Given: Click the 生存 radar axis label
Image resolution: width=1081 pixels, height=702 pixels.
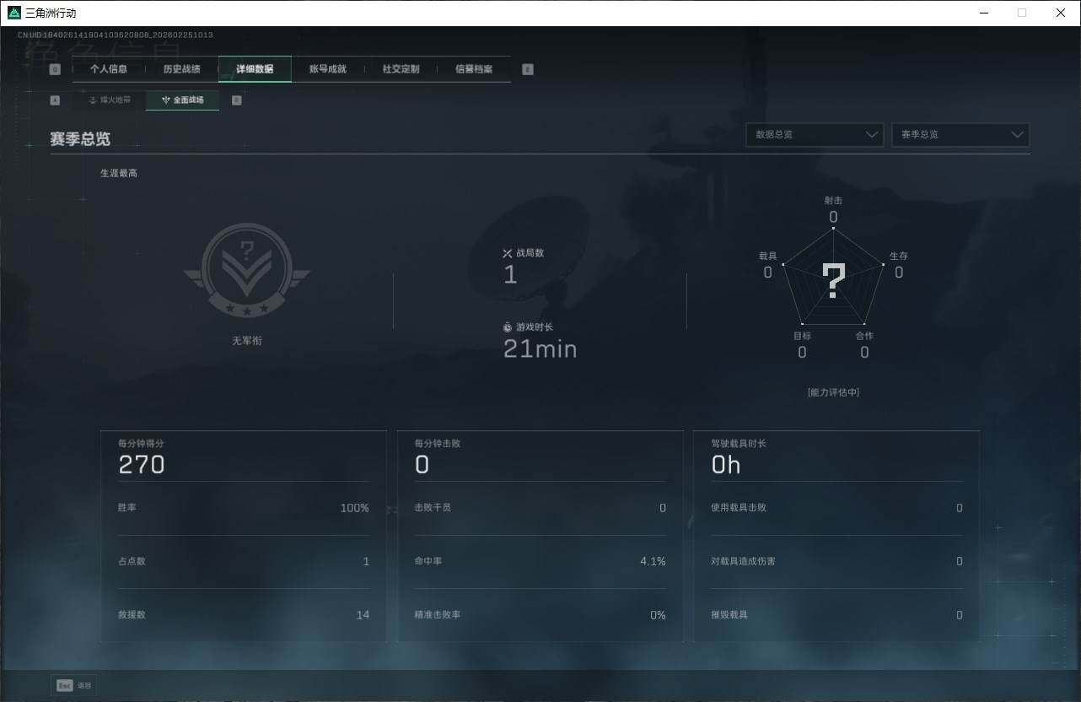Looking at the screenshot, I should tap(899, 256).
